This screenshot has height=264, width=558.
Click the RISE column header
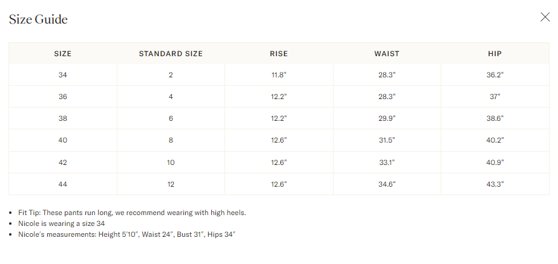278,54
